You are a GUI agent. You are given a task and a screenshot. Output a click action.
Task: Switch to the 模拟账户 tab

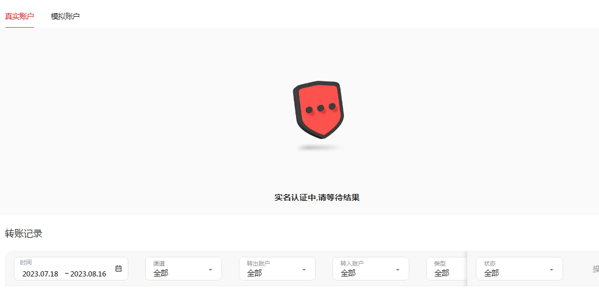pos(65,16)
